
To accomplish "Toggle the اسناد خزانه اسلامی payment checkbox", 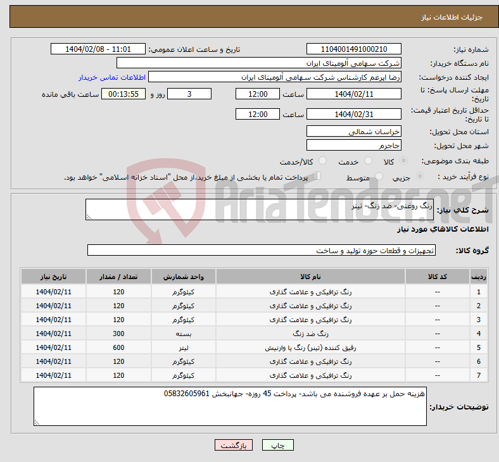I will tap(317, 176).
